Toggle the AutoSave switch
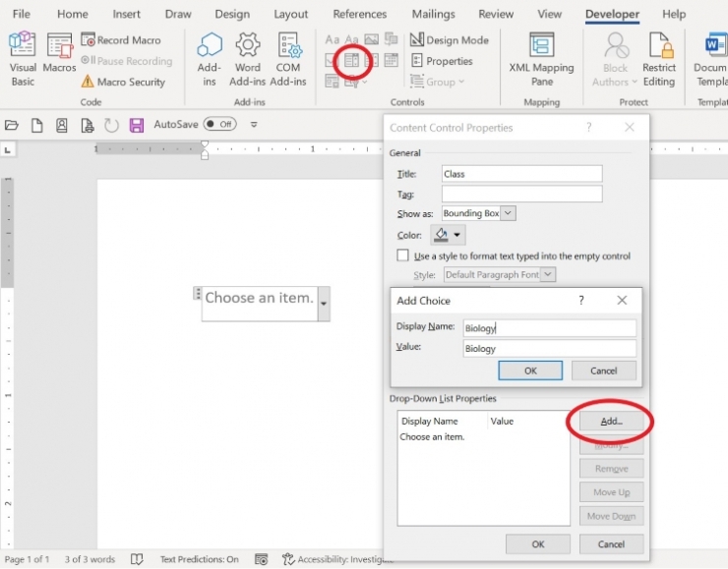 [x=220, y=125]
